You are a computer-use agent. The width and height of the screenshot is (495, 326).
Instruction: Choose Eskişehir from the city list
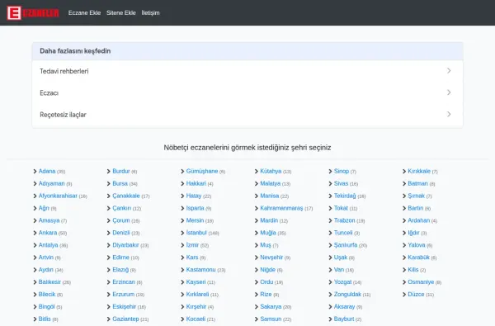tap(124, 307)
